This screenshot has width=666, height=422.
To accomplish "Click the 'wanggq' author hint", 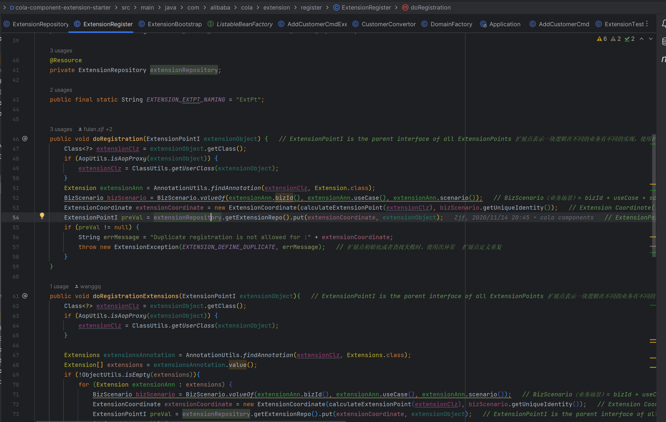I will [x=88, y=286].
